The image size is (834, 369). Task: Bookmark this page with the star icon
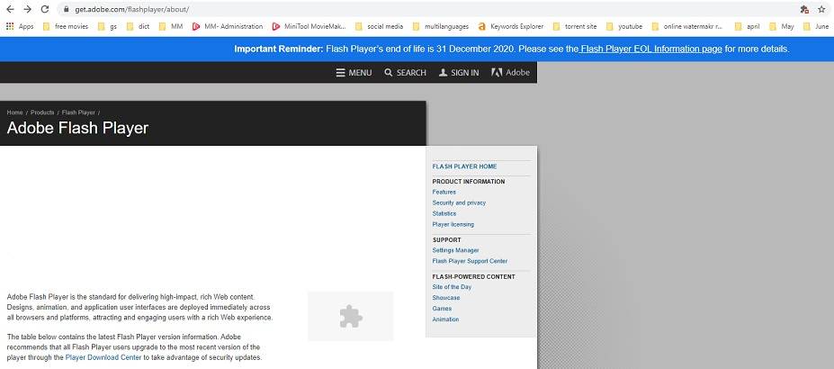coord(821,9)
